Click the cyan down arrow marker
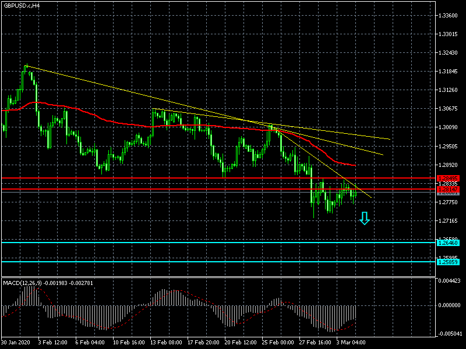This screenshot has height=349, width=466. [x=365, y=218]
